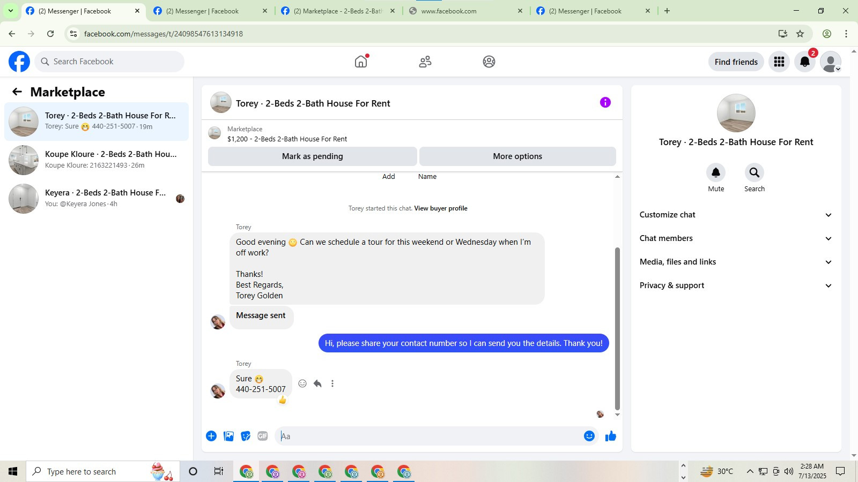Attach a photo using the image icon
Viewport: 858px width, 482px height.
click(x=228, y=436)
